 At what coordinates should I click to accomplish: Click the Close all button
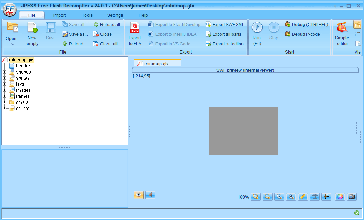point(105,44)
